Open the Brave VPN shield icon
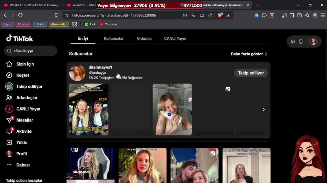This screenshot has height=183, width=327. click(x=315, y=15)
